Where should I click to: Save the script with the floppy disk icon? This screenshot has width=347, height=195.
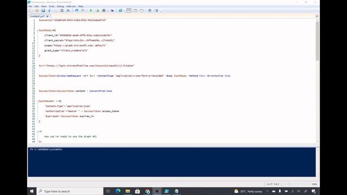coord(43,11)
